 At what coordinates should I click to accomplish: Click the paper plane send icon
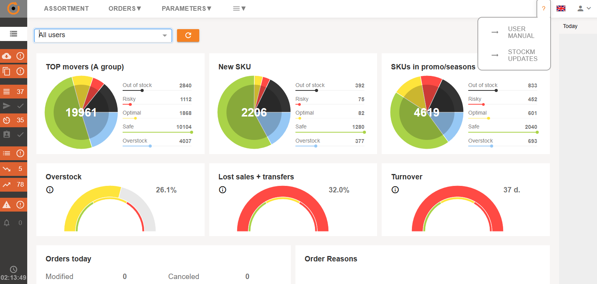(x=7, y=106)
